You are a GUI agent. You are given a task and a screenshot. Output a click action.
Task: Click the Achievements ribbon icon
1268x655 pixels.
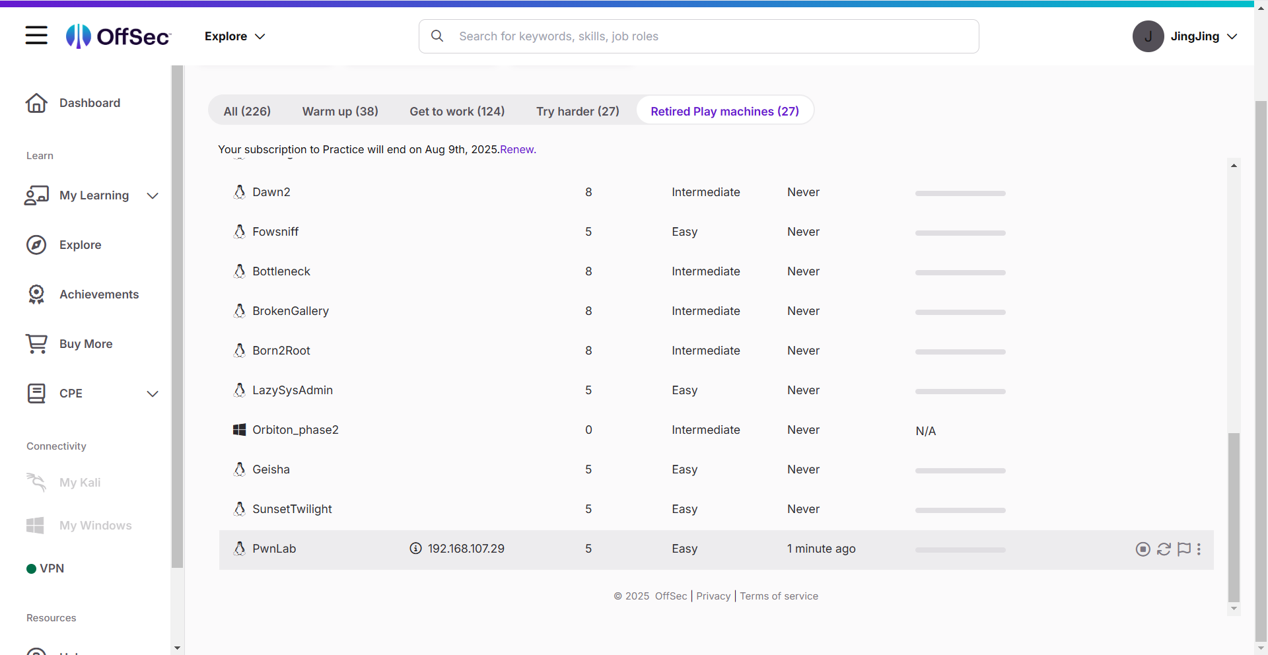(36, 294)
